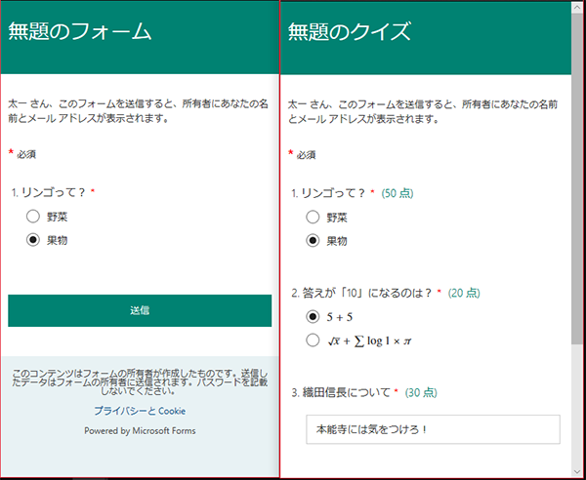Choose the 5 + 5 answer option
The height and width of the screenshot is (480, 586).
313,317
